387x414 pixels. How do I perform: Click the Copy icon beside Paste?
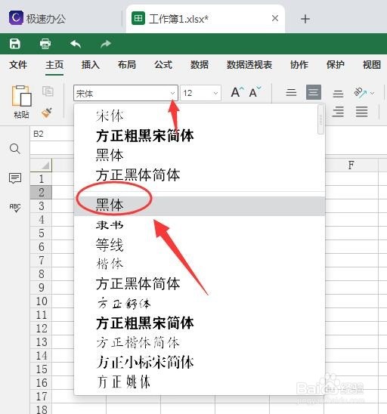click(48, 91)
